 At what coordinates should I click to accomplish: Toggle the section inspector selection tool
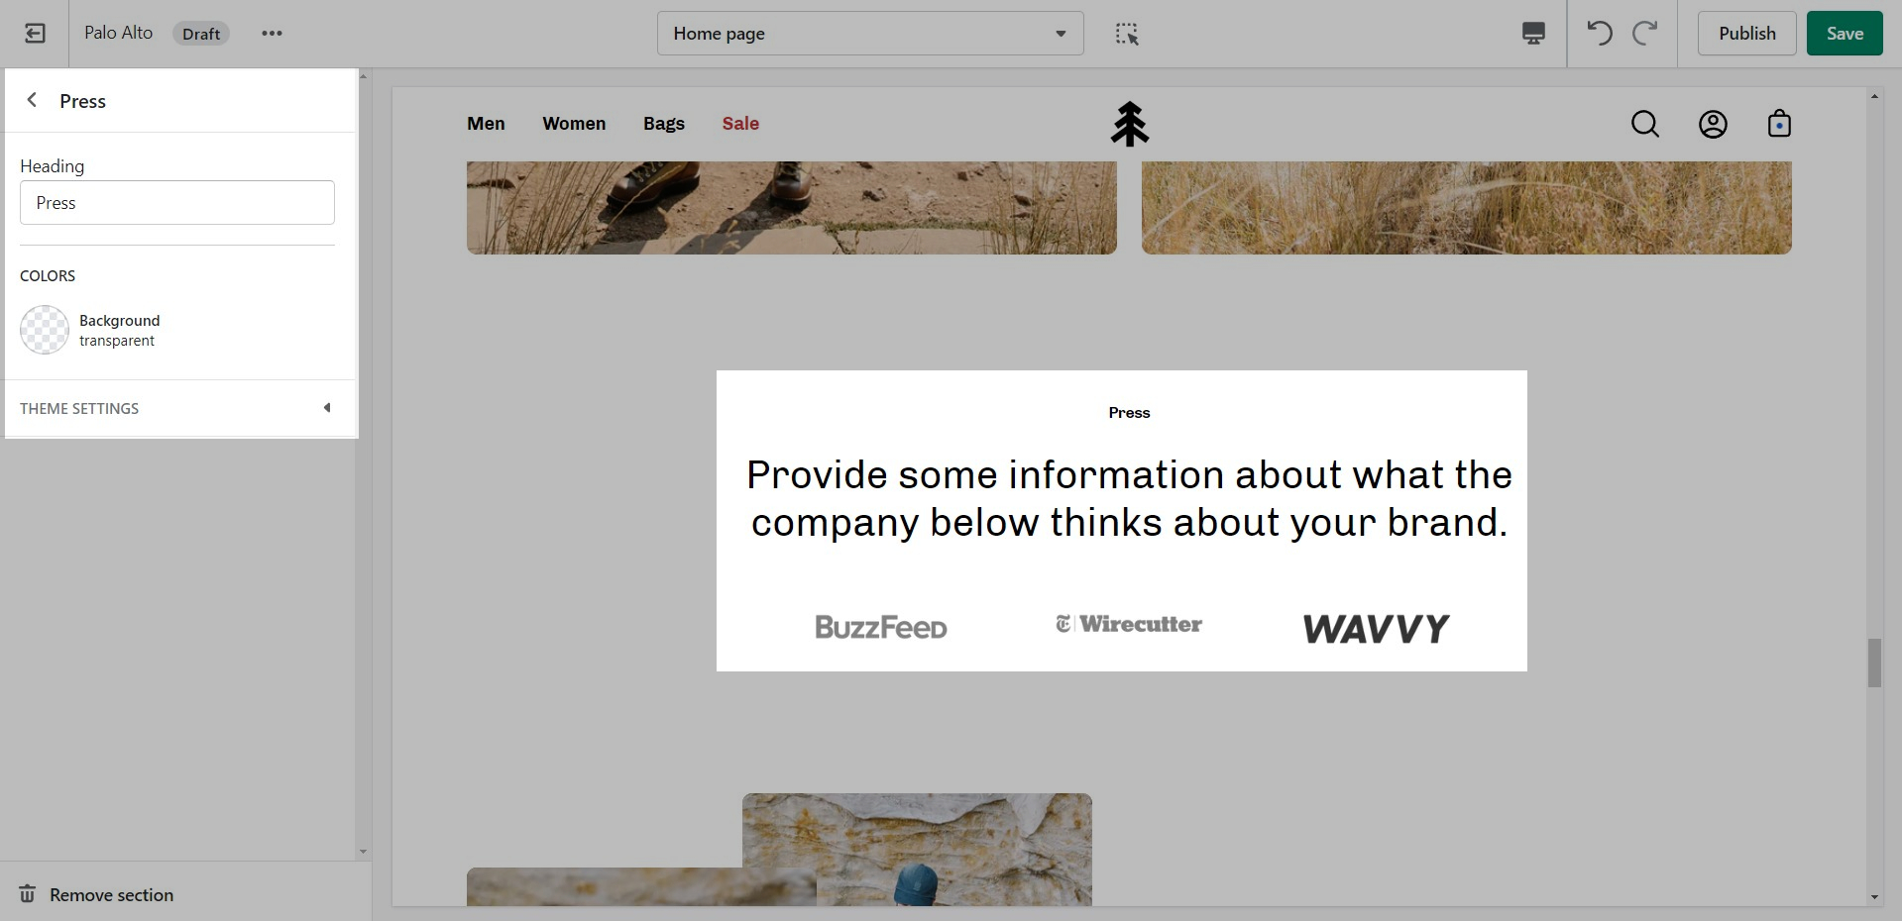(x=1127, y=34)
